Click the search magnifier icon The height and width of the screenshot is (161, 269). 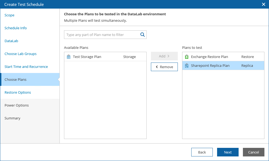143,35
